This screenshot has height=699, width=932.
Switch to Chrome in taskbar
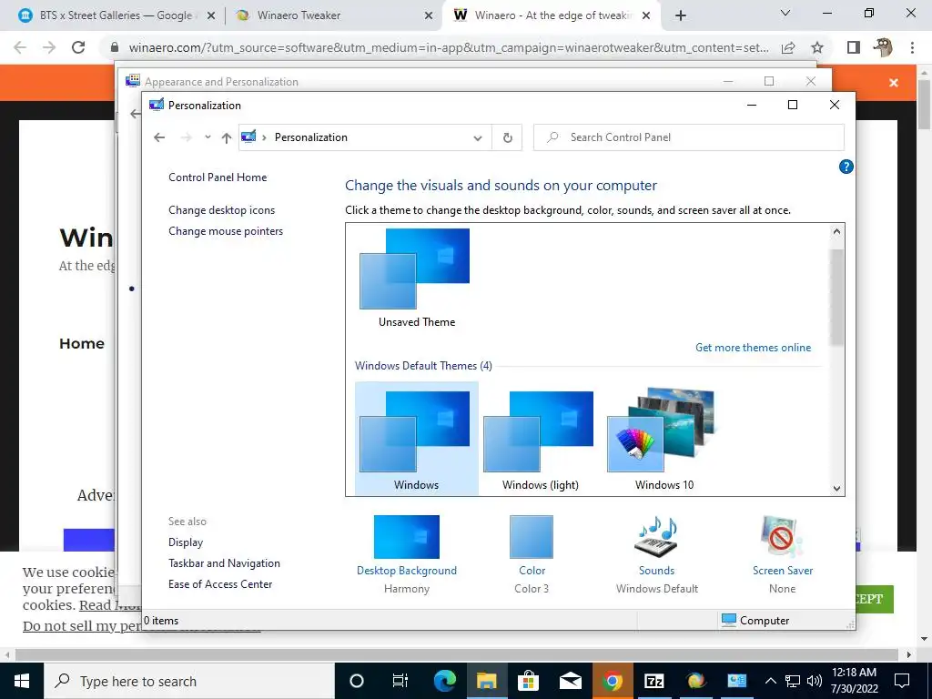(x=612, y=681)
